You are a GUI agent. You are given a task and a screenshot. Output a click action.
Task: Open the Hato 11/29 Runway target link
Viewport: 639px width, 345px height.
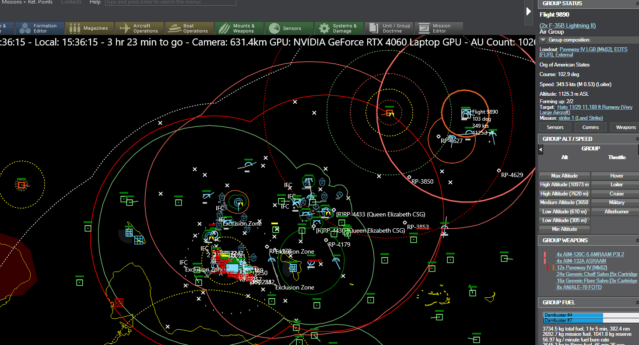pos(586,110)
